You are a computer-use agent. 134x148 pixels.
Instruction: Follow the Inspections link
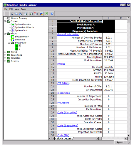pos(63,93)
